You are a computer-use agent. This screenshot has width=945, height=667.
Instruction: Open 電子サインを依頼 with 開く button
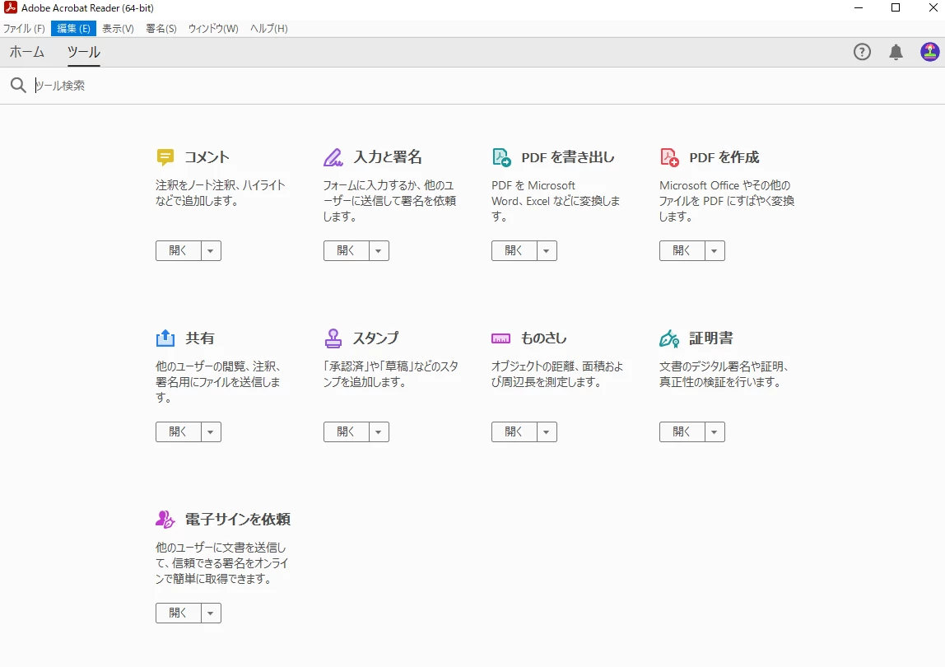[x=179, y=613]
